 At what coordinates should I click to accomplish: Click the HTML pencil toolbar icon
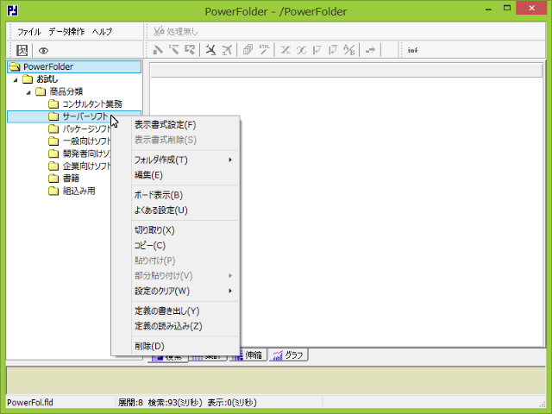264,50
